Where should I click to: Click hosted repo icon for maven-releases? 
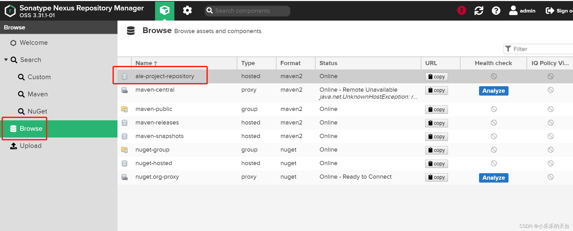click(125, 123)
